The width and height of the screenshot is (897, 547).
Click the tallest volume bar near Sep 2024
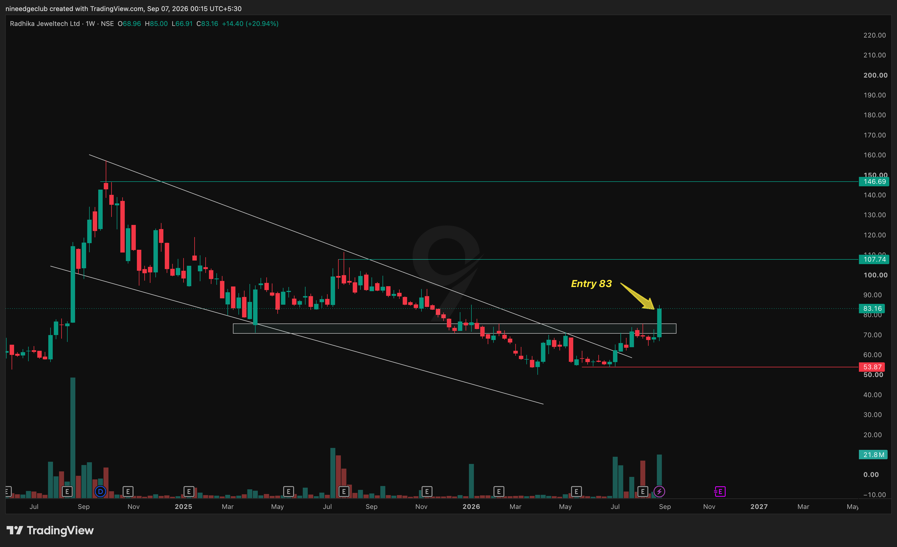tap(73, 437)
